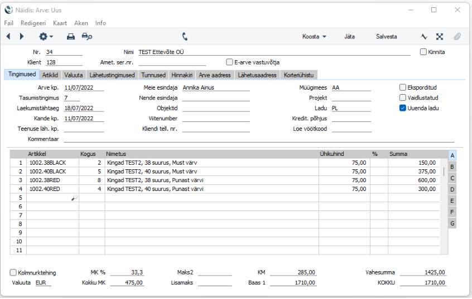Viewport: 472px width, 299px height.
Task: Open the Lähetustingimused tab
Action: pyautogui.click(x=112, y=75)
